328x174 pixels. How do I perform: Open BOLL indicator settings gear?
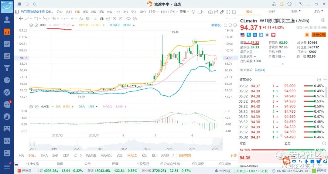[x=31, y=25]
